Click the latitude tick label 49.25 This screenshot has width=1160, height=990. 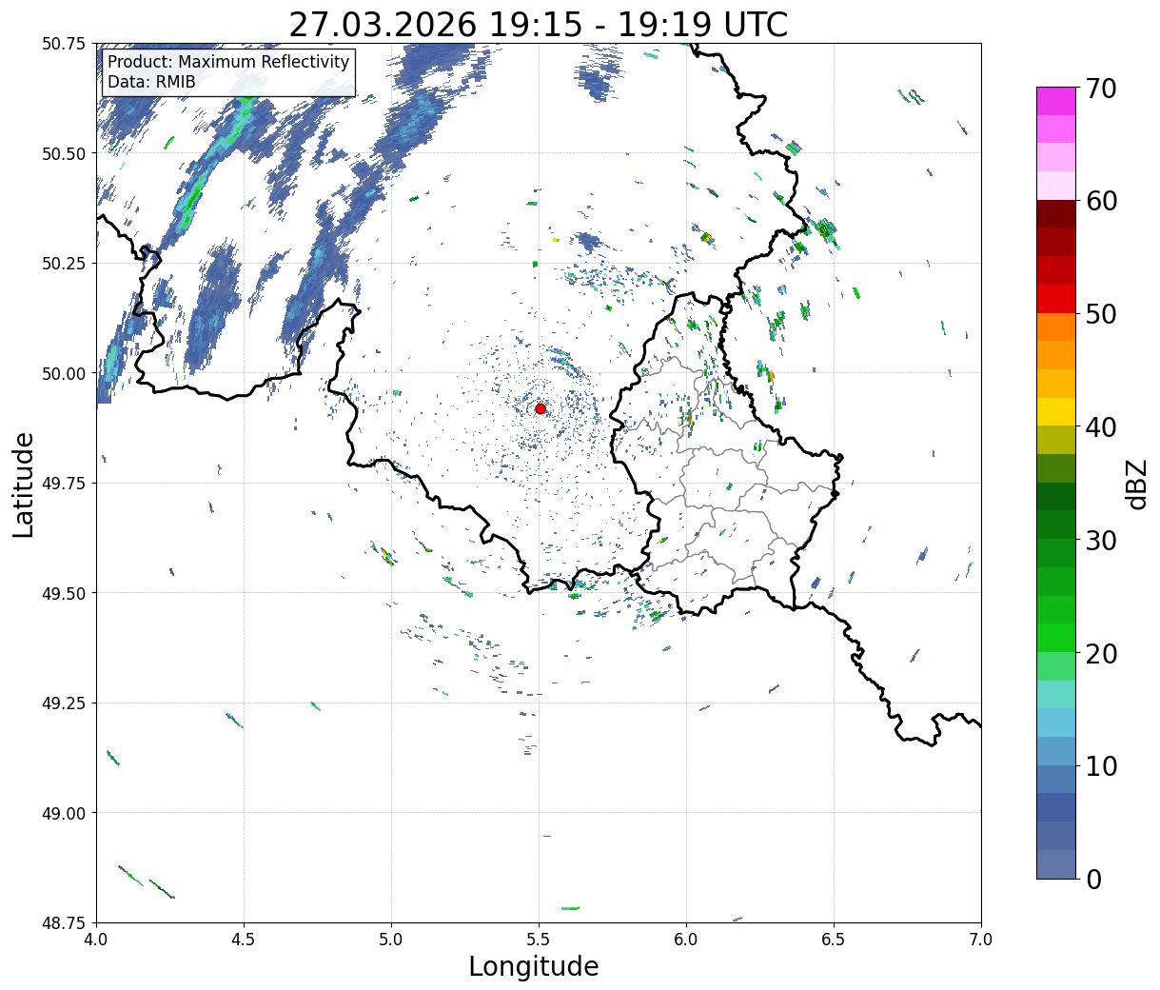point(64,703)
